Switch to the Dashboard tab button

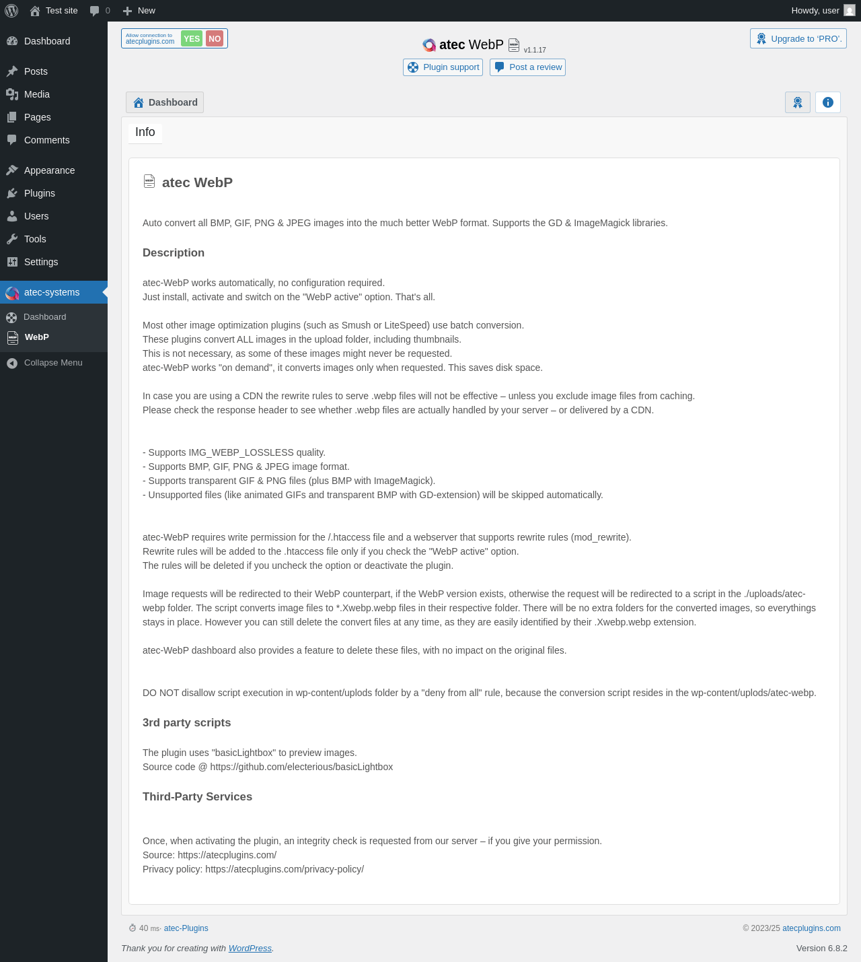[x=165, y=102]
